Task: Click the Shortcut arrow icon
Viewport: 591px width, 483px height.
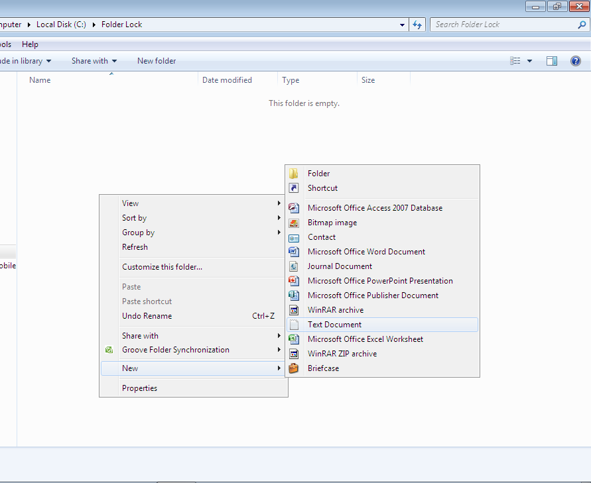Action: pos(294,188)
